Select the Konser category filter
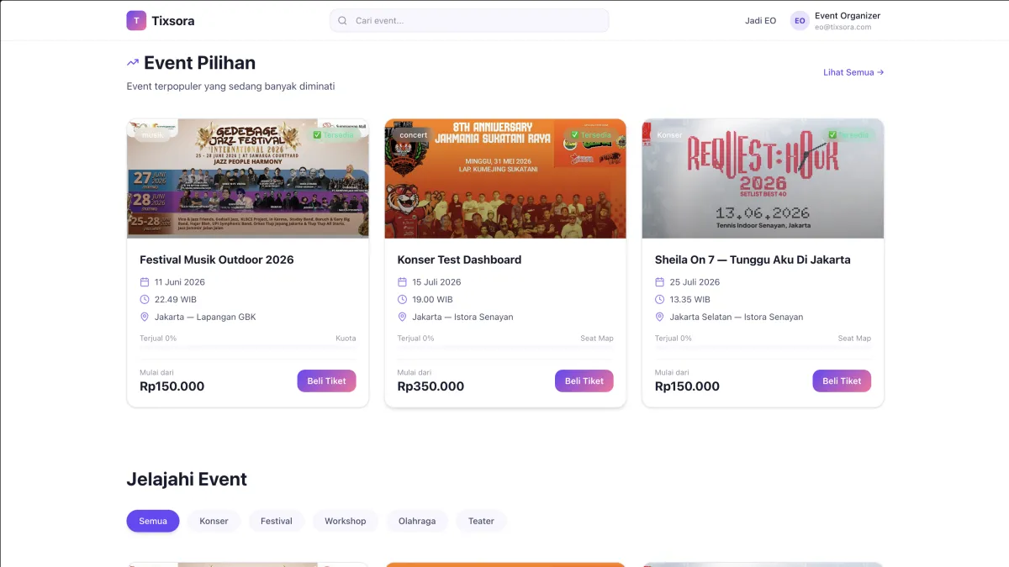Screen dimensions: 1009x567 (214, 521)
